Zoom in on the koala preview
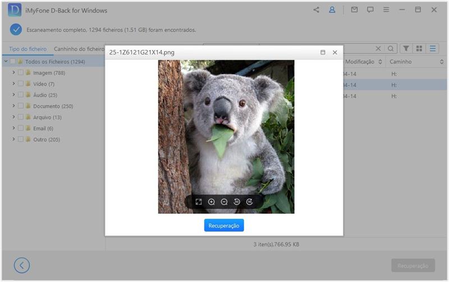Image resolution: width=449 pixels, height=282 pixels. pyautogui.click(x=212, y=202)
